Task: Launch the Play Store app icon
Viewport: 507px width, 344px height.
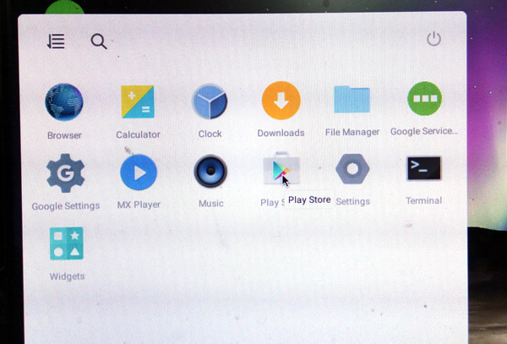Action: coord(281,169)
